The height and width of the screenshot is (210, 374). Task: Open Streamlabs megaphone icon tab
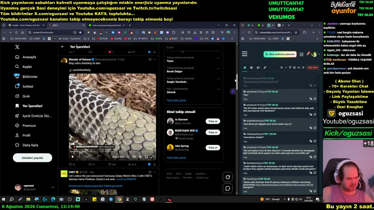pos(258,68)
